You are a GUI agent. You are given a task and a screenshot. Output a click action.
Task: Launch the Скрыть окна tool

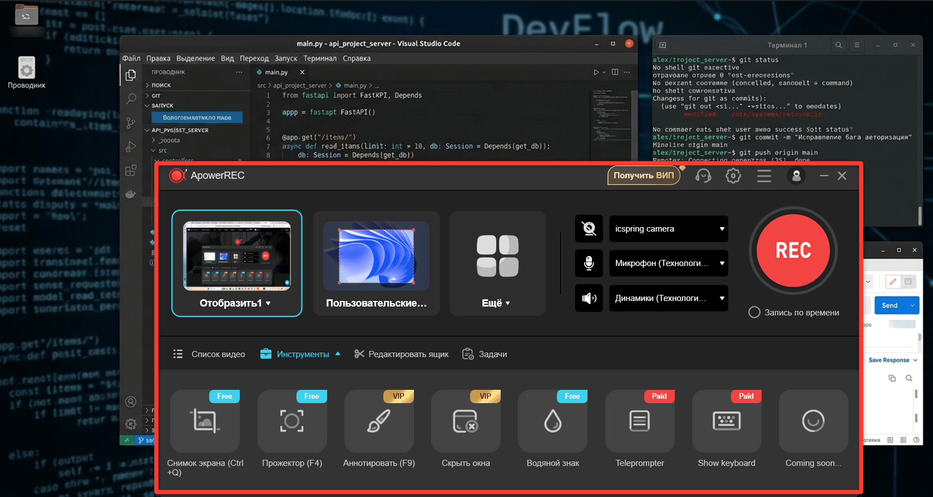coord(466,421)
